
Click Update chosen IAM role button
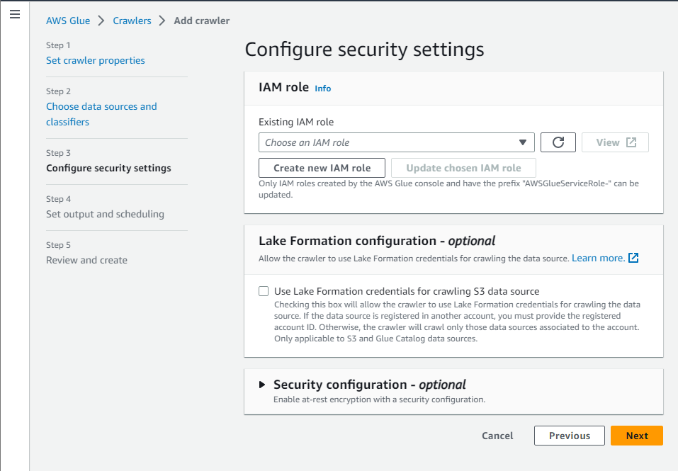click(463, 168)
